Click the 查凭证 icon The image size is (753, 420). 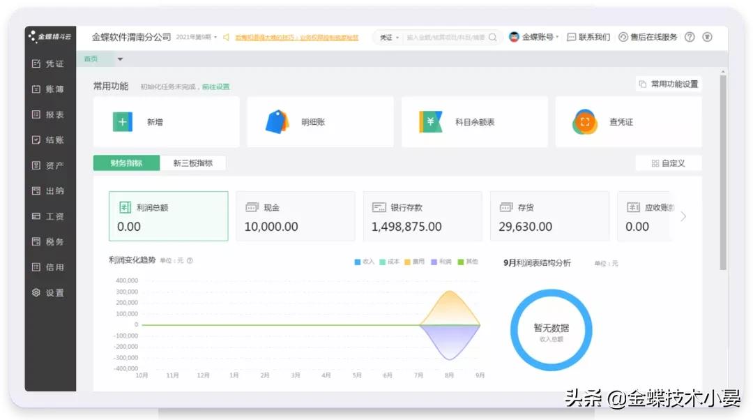584,121
